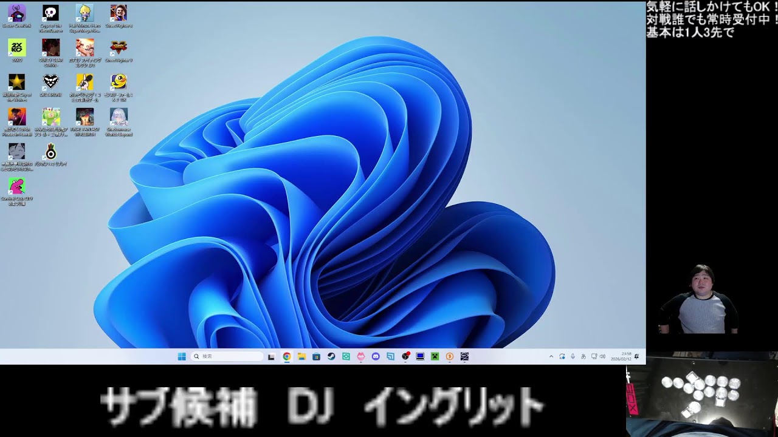Open OBS Studio with red badge
This screenshot has width=778, height=437.
[x=405, y=357]
